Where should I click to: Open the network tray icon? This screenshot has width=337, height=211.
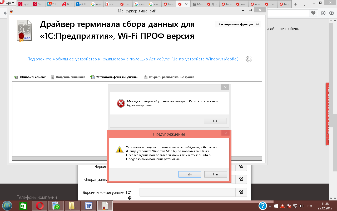(295, 206)
